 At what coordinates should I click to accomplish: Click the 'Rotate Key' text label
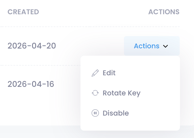[121, 93]
